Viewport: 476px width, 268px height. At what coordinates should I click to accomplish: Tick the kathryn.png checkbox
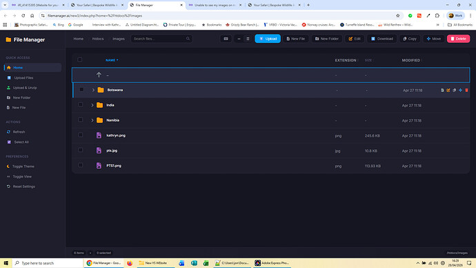80,135
